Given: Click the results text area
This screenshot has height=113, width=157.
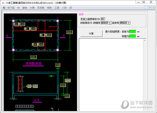Looking at the screenshot, I should [x=111, y=75].
